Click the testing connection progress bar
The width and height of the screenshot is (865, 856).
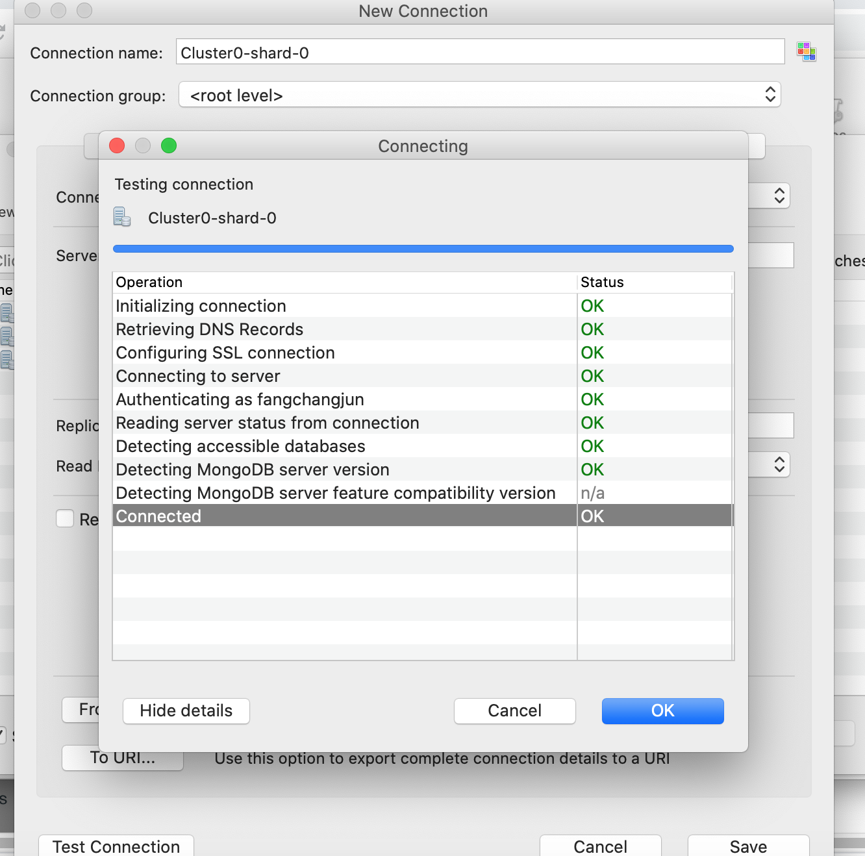tap(423, 249)
